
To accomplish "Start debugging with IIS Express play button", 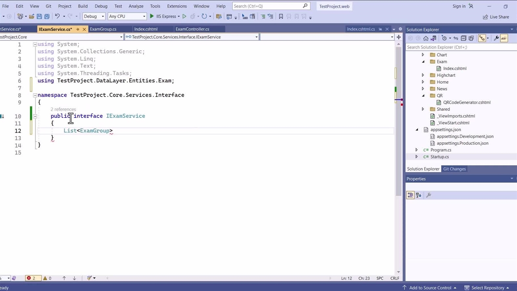I will [152, 17].
